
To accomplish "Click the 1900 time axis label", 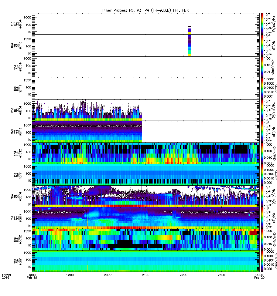I will pyautogui.click(x=70, y=275).
